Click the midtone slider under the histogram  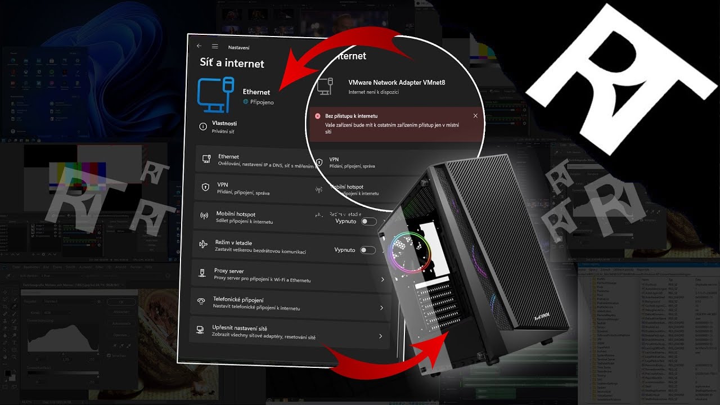pos(63,354)
